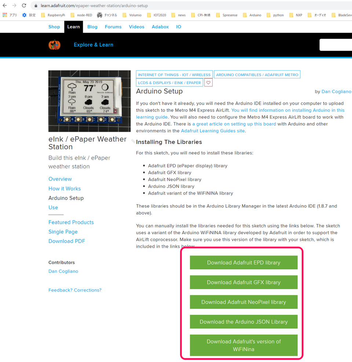Open the Download PDF link in sidebar
The width and height of the screenshot is (352, 362).
pyautogui.click(x=67, y=241)
